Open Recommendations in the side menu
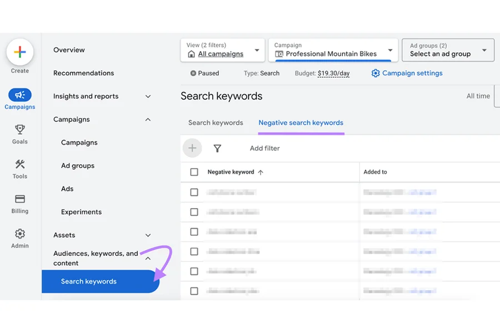The image size is (500, 333). pos(83,73)
